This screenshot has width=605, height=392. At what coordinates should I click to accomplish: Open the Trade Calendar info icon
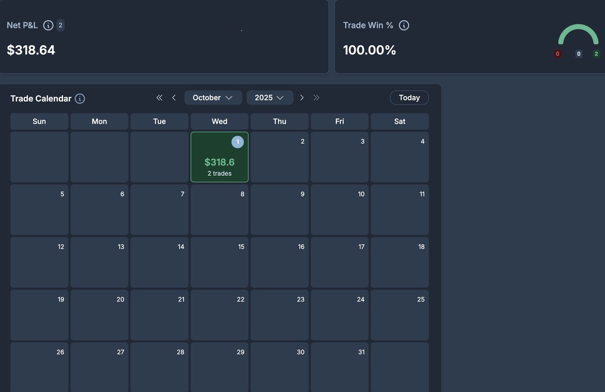click(x=80, y=99)
